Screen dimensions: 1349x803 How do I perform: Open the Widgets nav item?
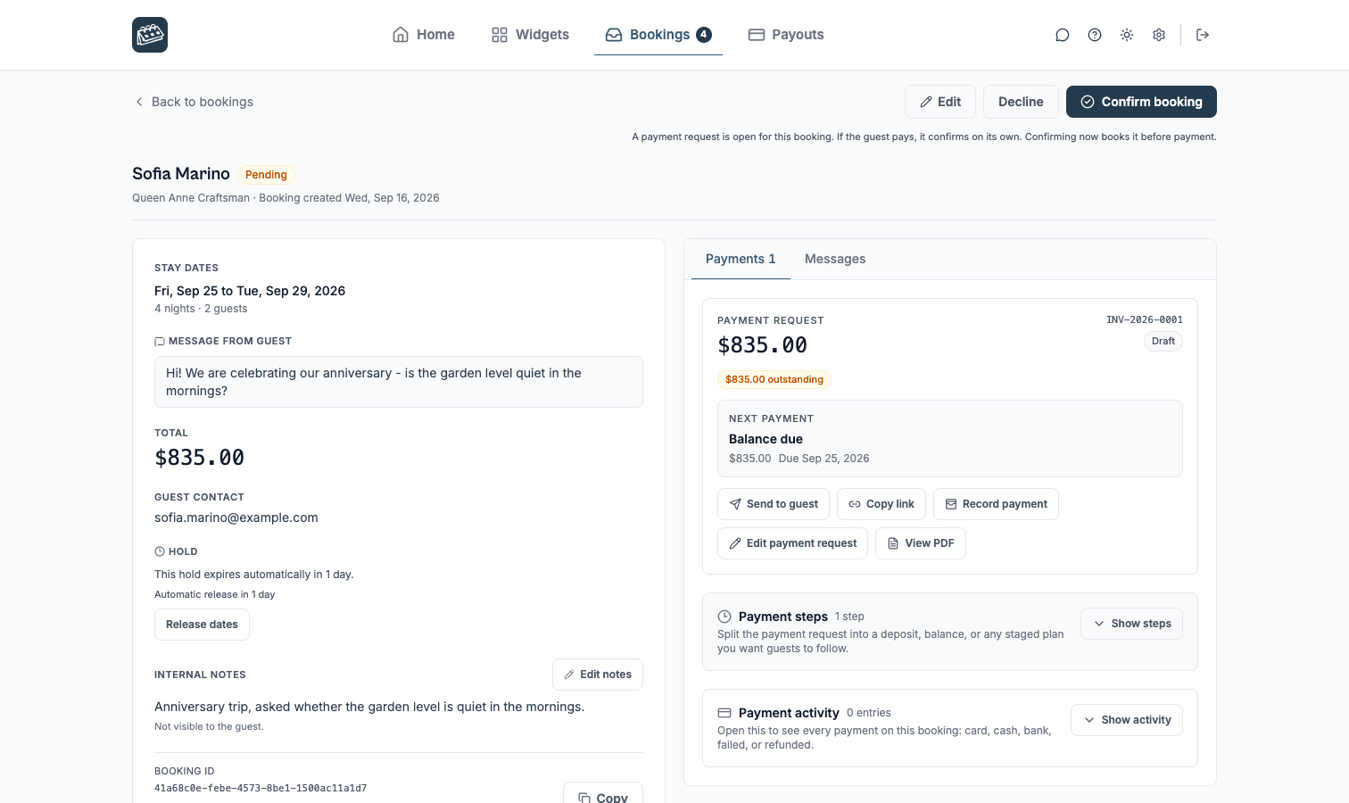point(530,35)
